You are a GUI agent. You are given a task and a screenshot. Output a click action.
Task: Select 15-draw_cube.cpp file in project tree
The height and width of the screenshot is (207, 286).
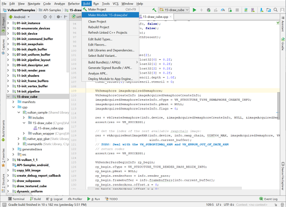tap(50, 128)
